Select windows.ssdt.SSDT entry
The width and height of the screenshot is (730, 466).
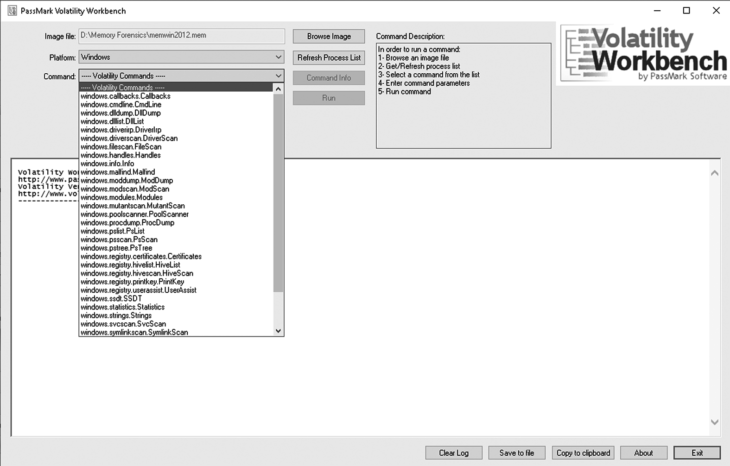[176, 298]
